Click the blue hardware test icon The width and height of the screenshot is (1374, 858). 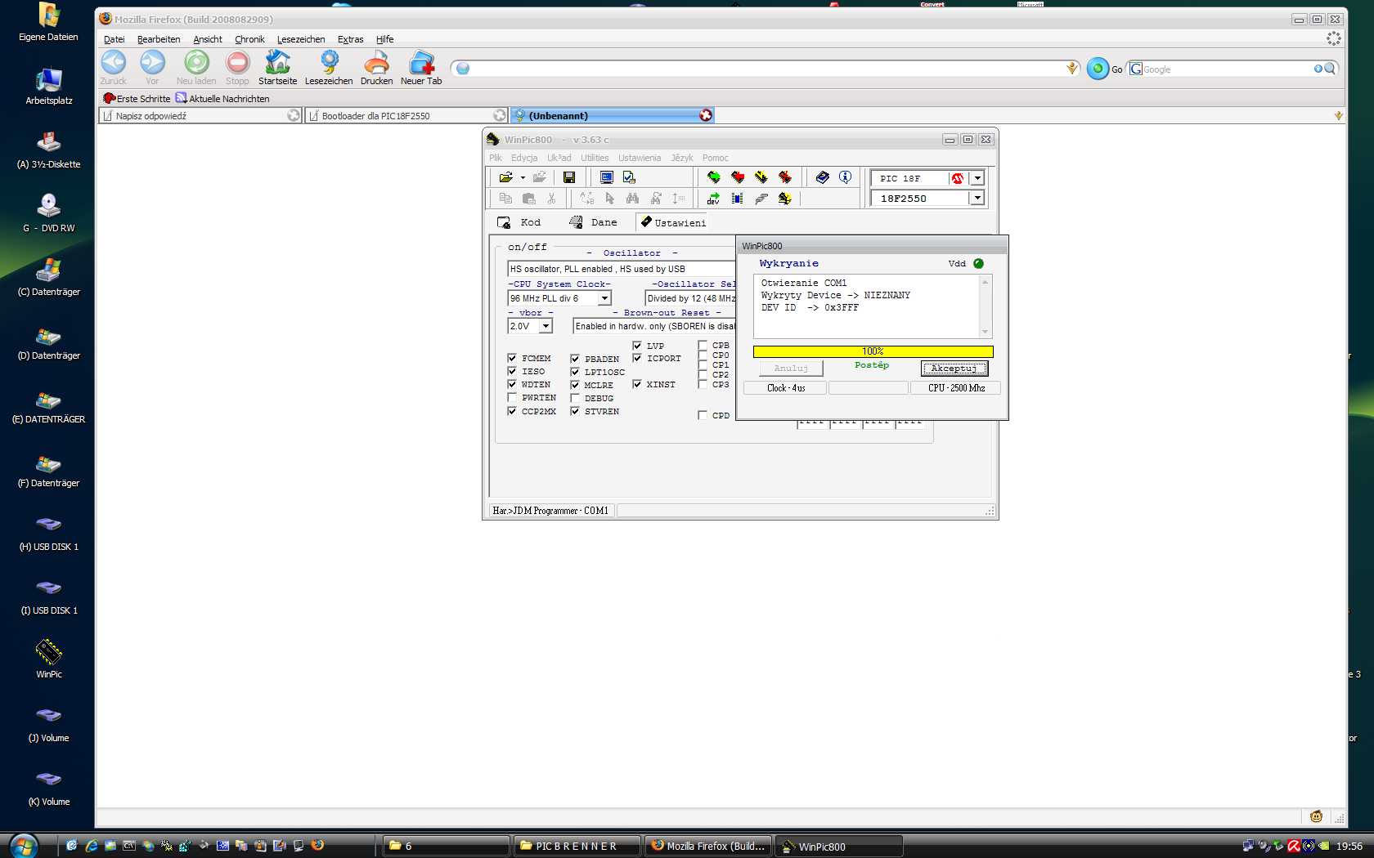pos(738,199)
